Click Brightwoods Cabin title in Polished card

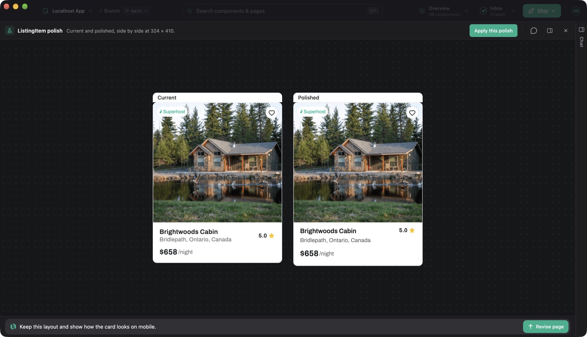coord(328,231)
